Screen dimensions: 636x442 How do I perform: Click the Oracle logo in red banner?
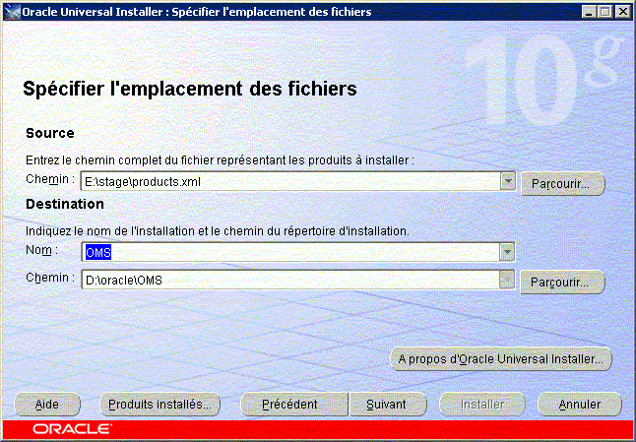72,430
